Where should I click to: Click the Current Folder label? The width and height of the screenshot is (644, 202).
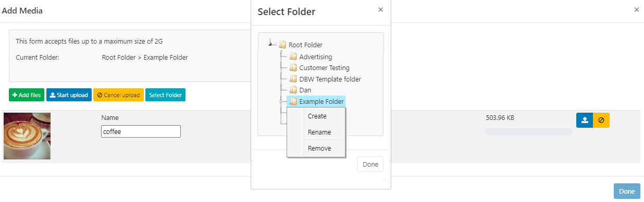38,58
